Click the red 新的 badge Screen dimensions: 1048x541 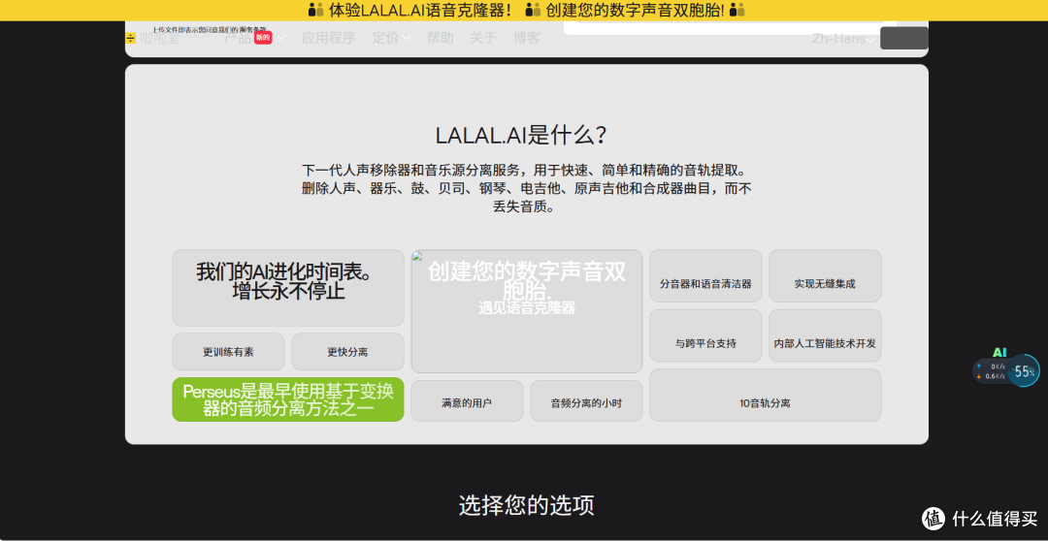point(263,38)
